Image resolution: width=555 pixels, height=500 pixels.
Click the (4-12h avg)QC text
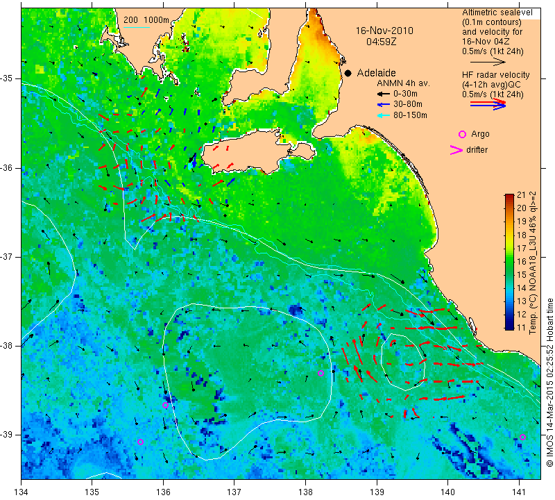point(491,85)
